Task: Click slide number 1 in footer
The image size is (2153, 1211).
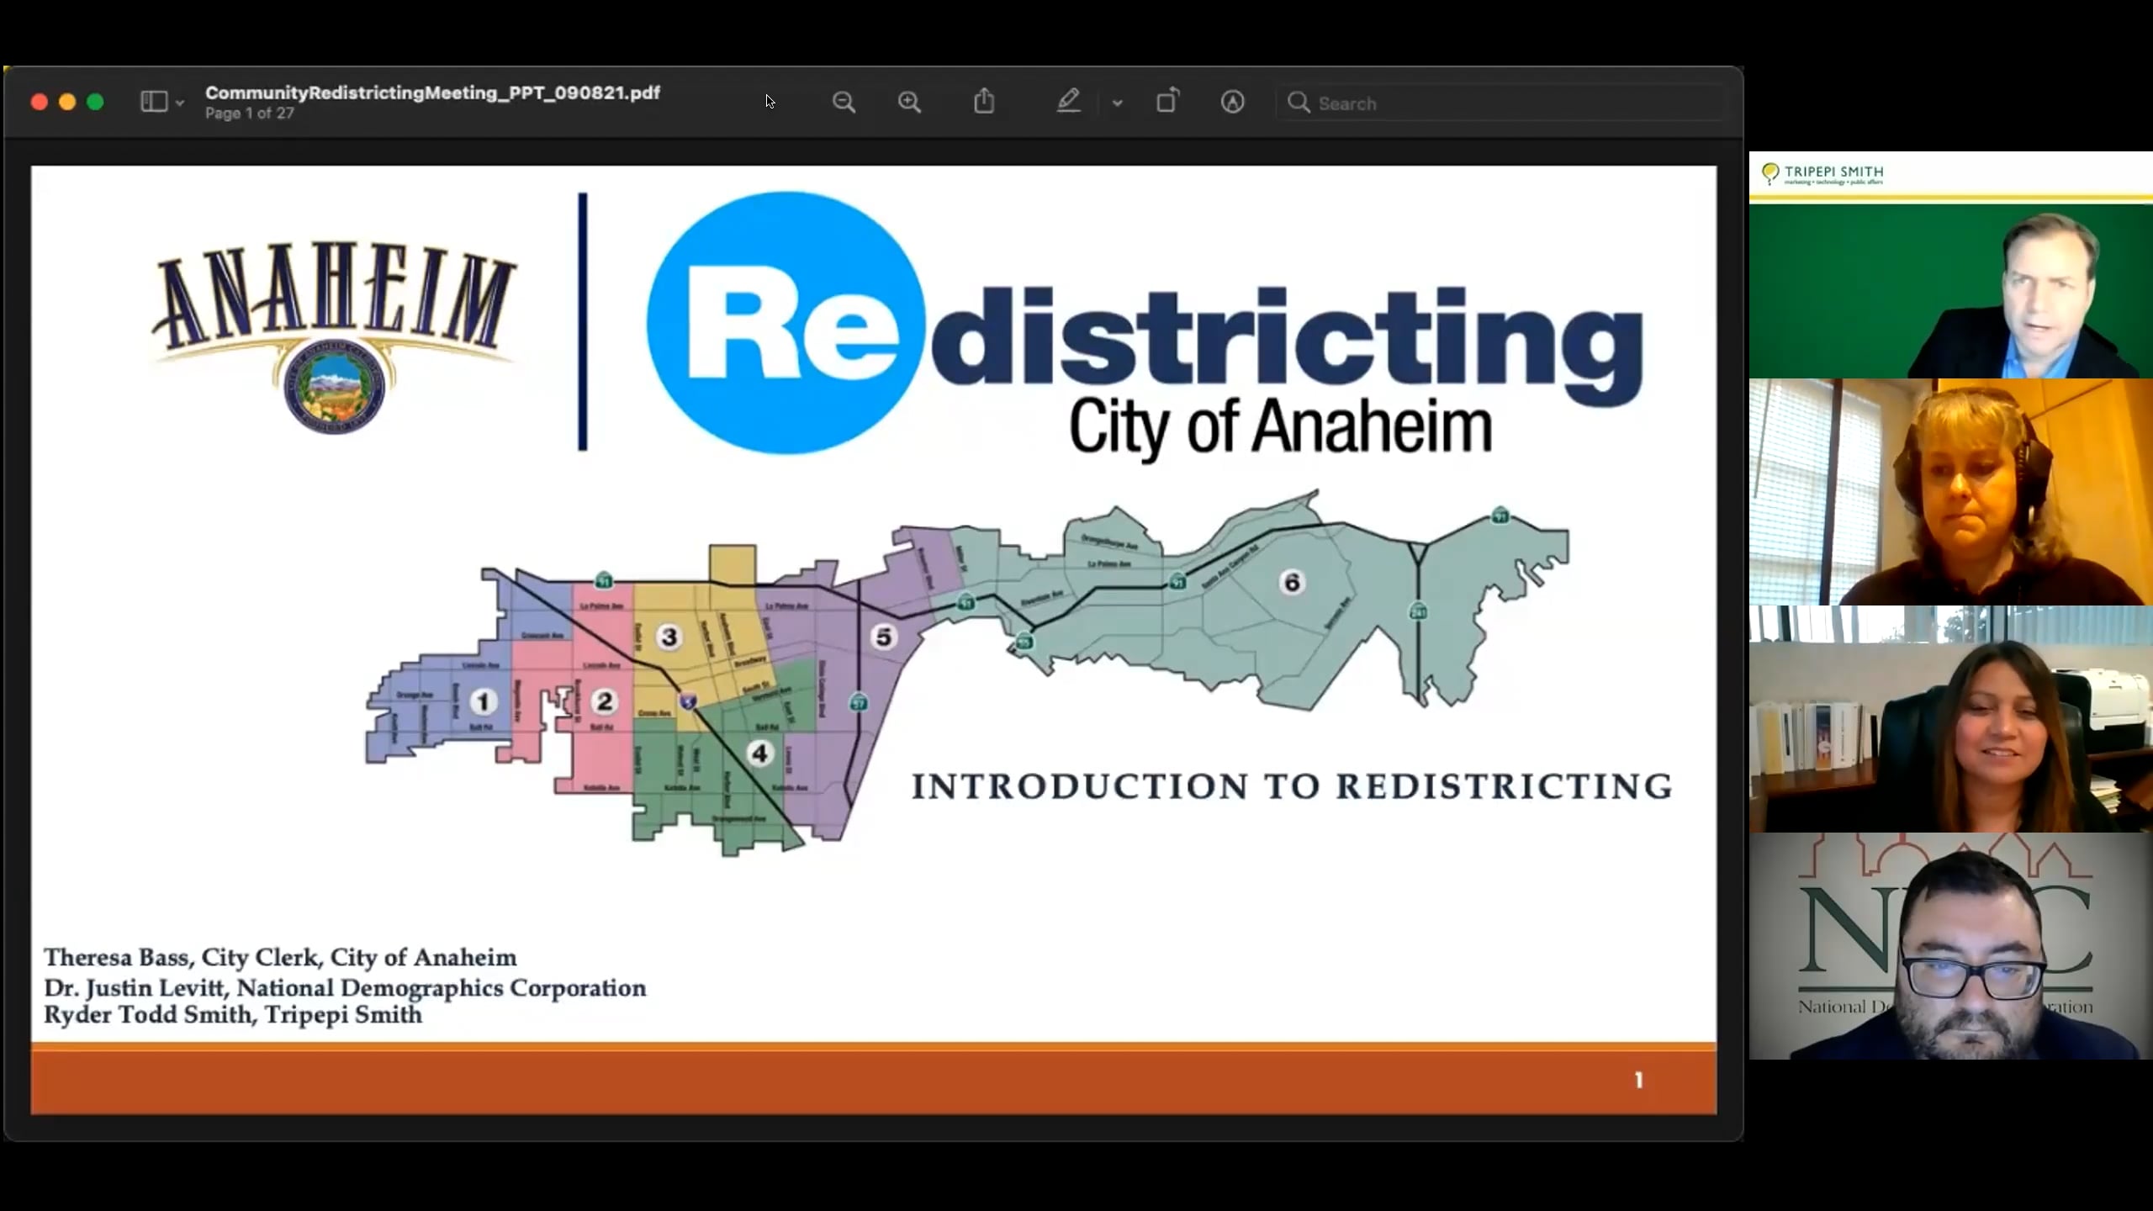Action: pyautogui.click(x=1638, y=1080)
